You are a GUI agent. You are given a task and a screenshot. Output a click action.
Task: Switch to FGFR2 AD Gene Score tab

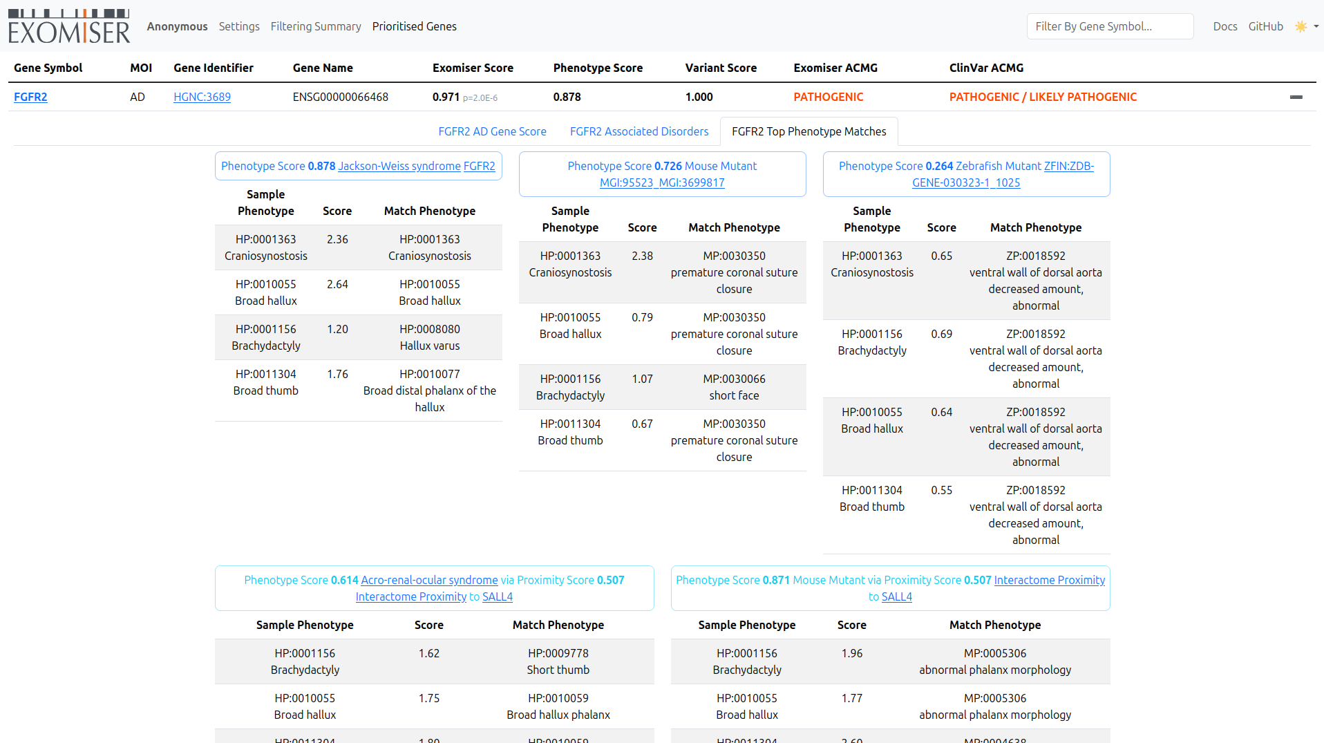coord(492,131)
